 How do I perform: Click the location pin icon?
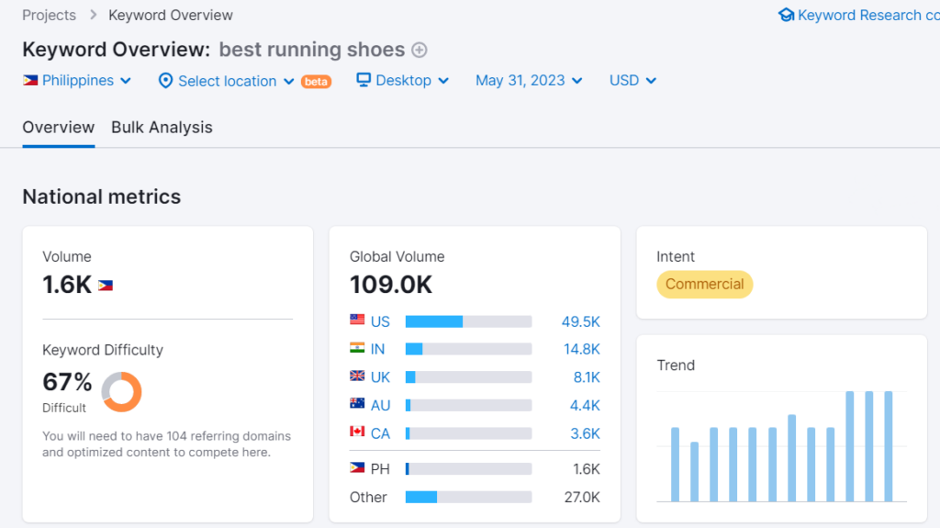point(165,81)
